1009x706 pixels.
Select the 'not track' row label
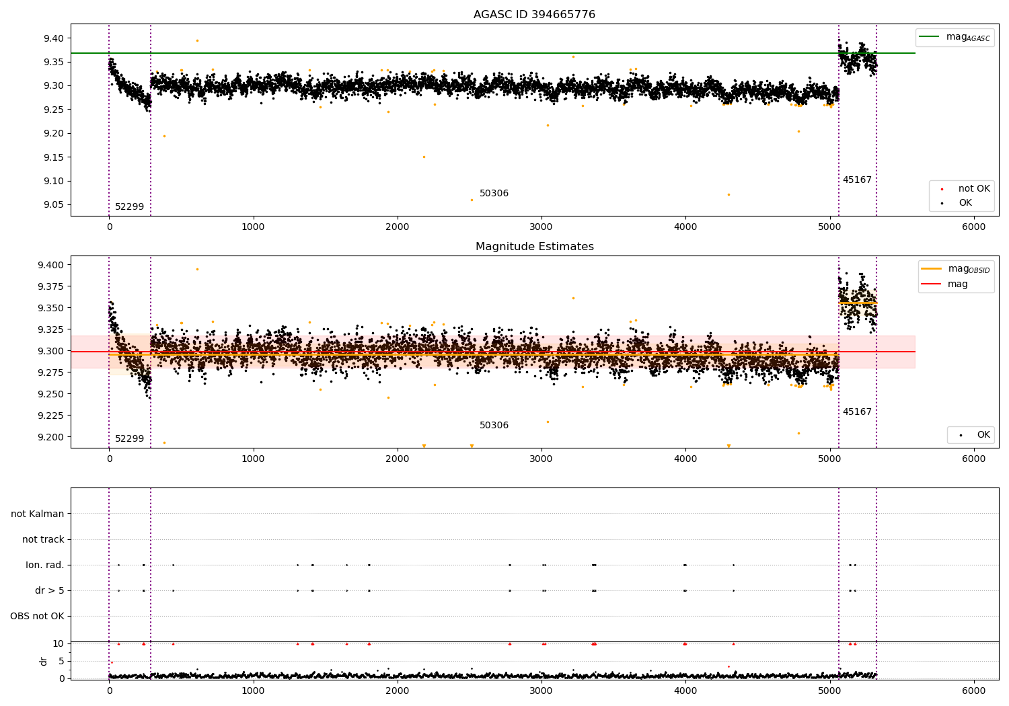(x=43, y=539)
